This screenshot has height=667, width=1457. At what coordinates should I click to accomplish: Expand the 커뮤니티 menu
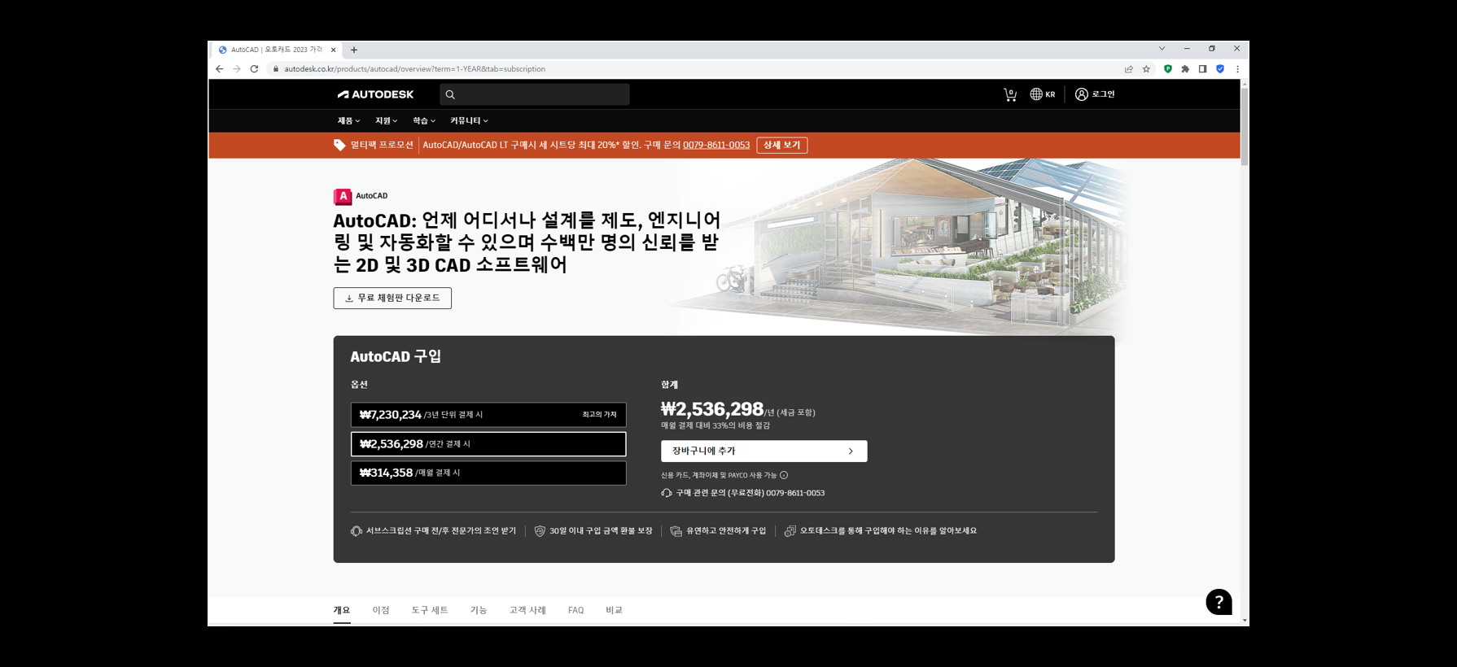click(469, 120)
